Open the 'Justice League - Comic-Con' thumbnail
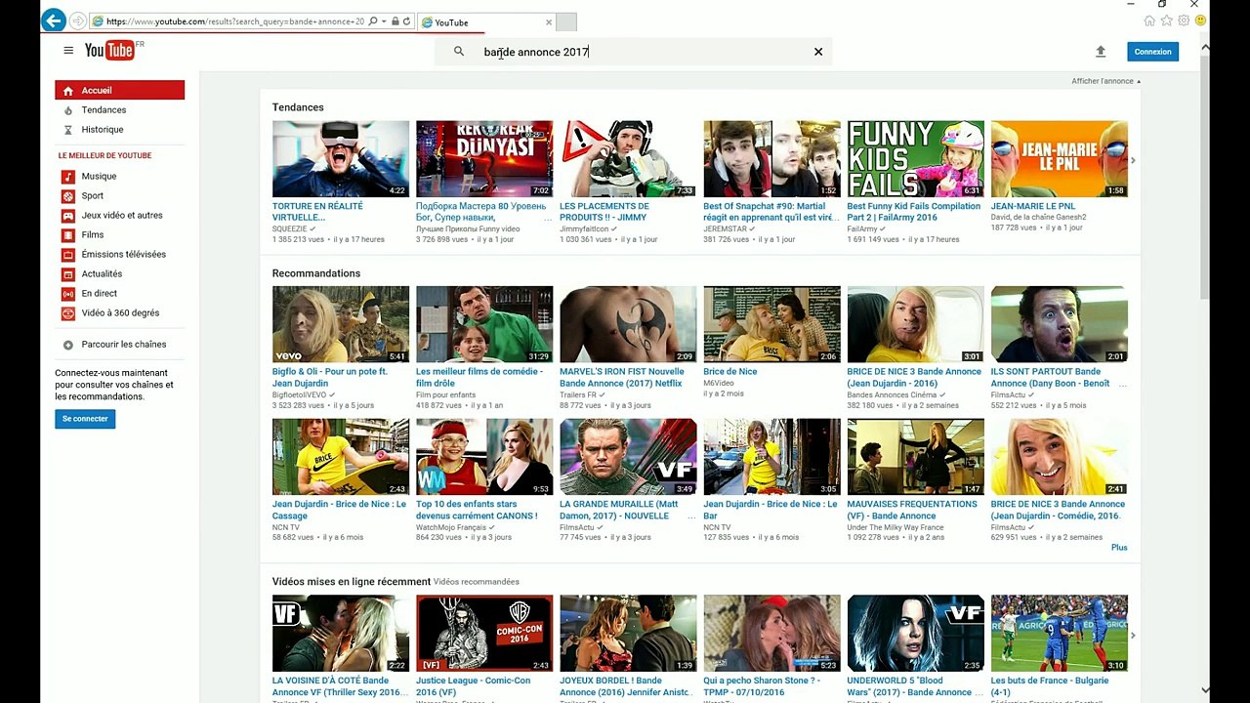1250x703 pixels. click(484, 634)
